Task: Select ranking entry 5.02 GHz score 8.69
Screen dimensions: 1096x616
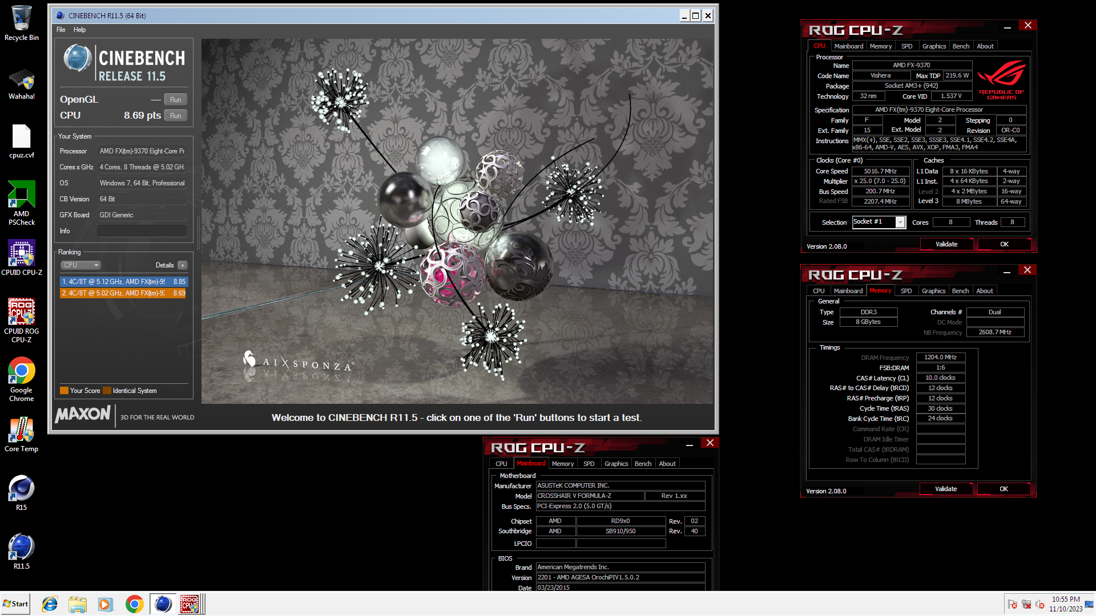Action: (x=124, y=293)
